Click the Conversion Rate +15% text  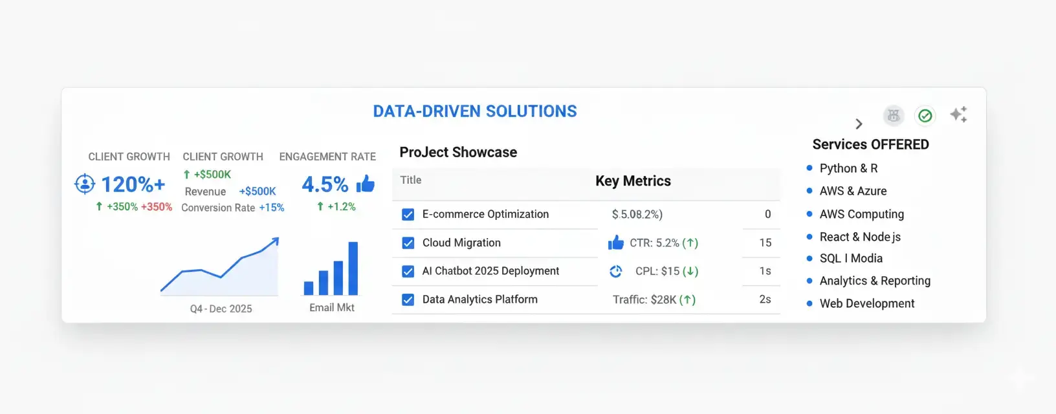[233, 208]
